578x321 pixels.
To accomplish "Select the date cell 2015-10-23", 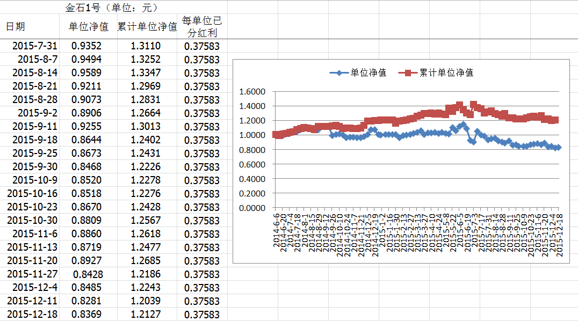I will 32,207.
